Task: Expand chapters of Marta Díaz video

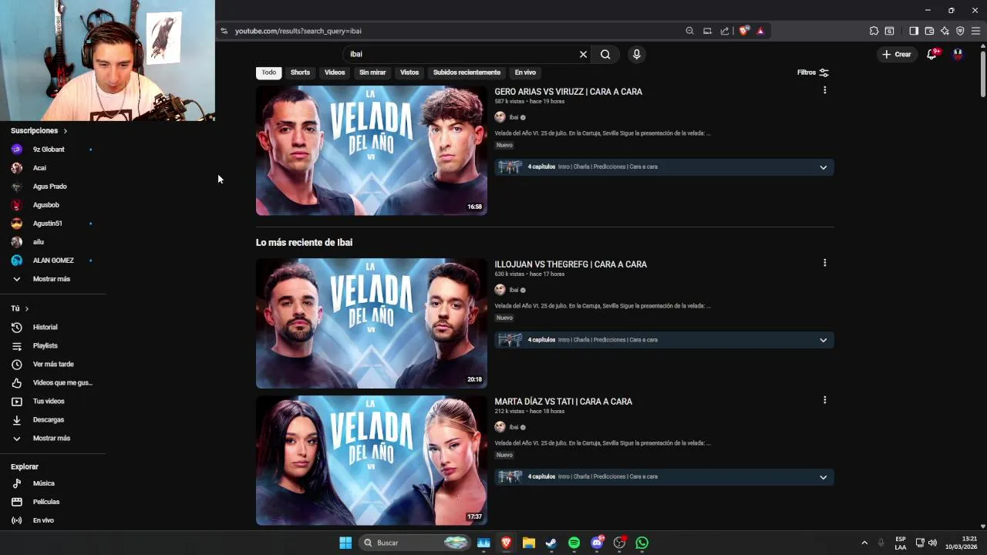Action: [x=823, y=477]
